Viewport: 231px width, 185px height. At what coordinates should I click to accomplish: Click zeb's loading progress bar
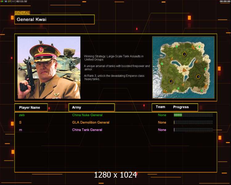coord(193,115)
